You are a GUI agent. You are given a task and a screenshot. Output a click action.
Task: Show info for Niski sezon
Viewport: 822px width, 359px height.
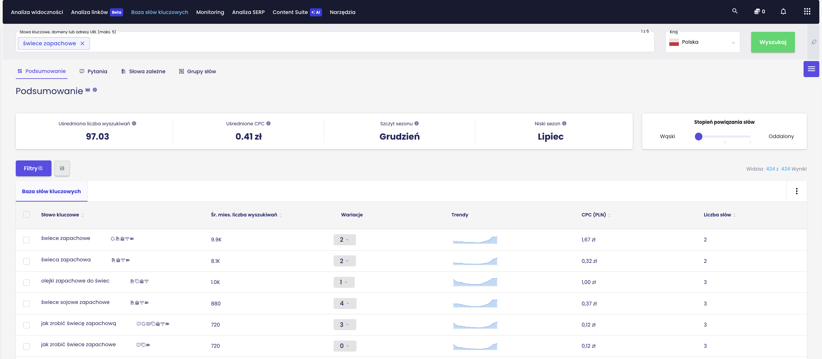(564, 124)
